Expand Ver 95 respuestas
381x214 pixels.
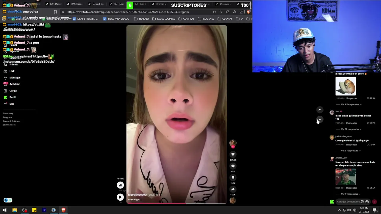(351, 105)
